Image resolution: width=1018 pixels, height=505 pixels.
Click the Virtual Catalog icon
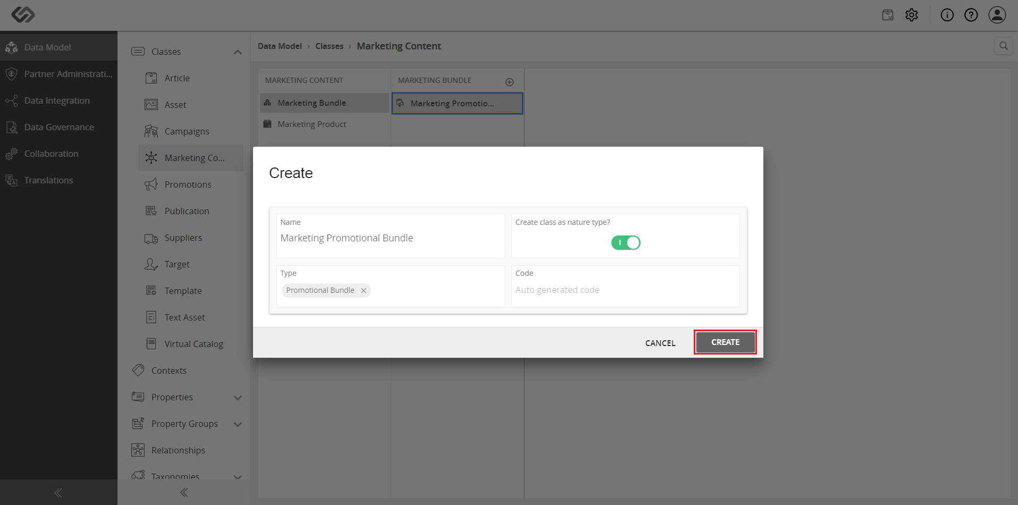tap(152, 344)
